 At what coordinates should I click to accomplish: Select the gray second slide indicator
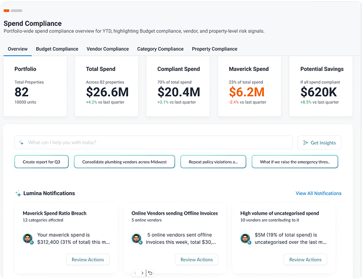coord(17,10)
